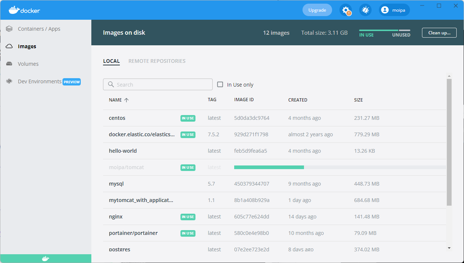Click the Volumes drive icon in the sidebar

[x=9, y=64]
